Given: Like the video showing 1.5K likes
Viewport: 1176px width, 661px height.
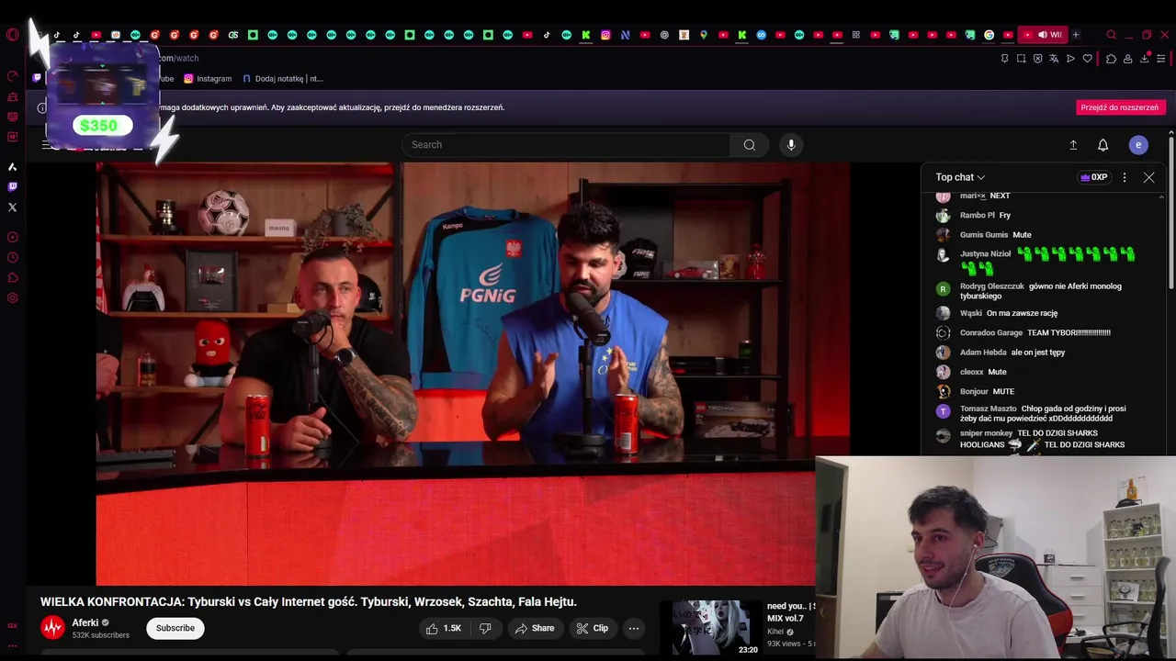Looking at the screenshot, I should [x=443, y=628].
